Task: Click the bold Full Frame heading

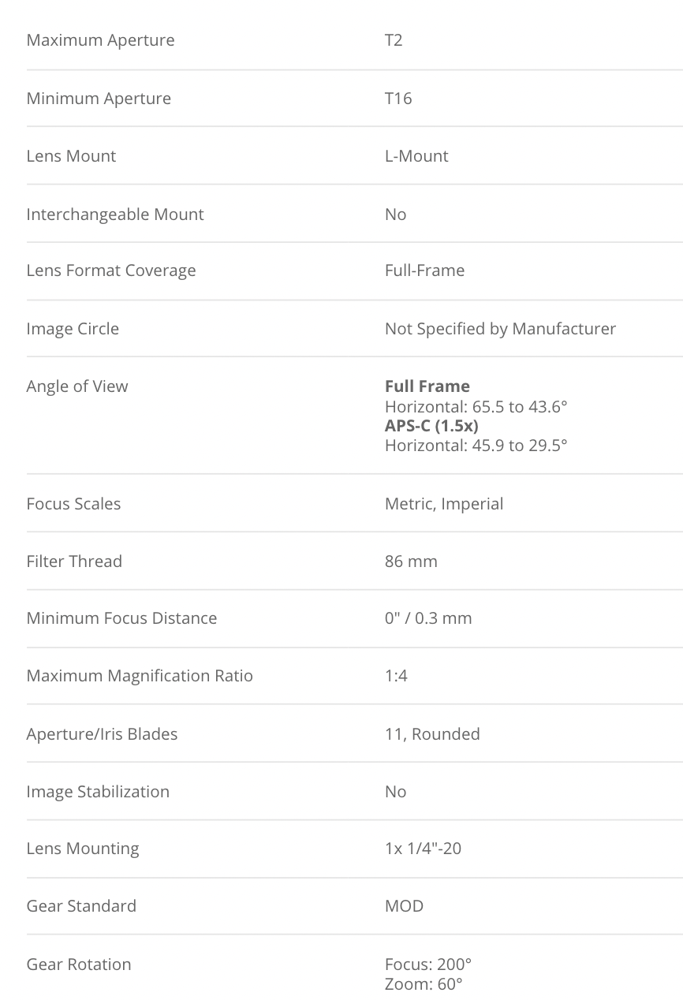Action: (x=427, y=386)
